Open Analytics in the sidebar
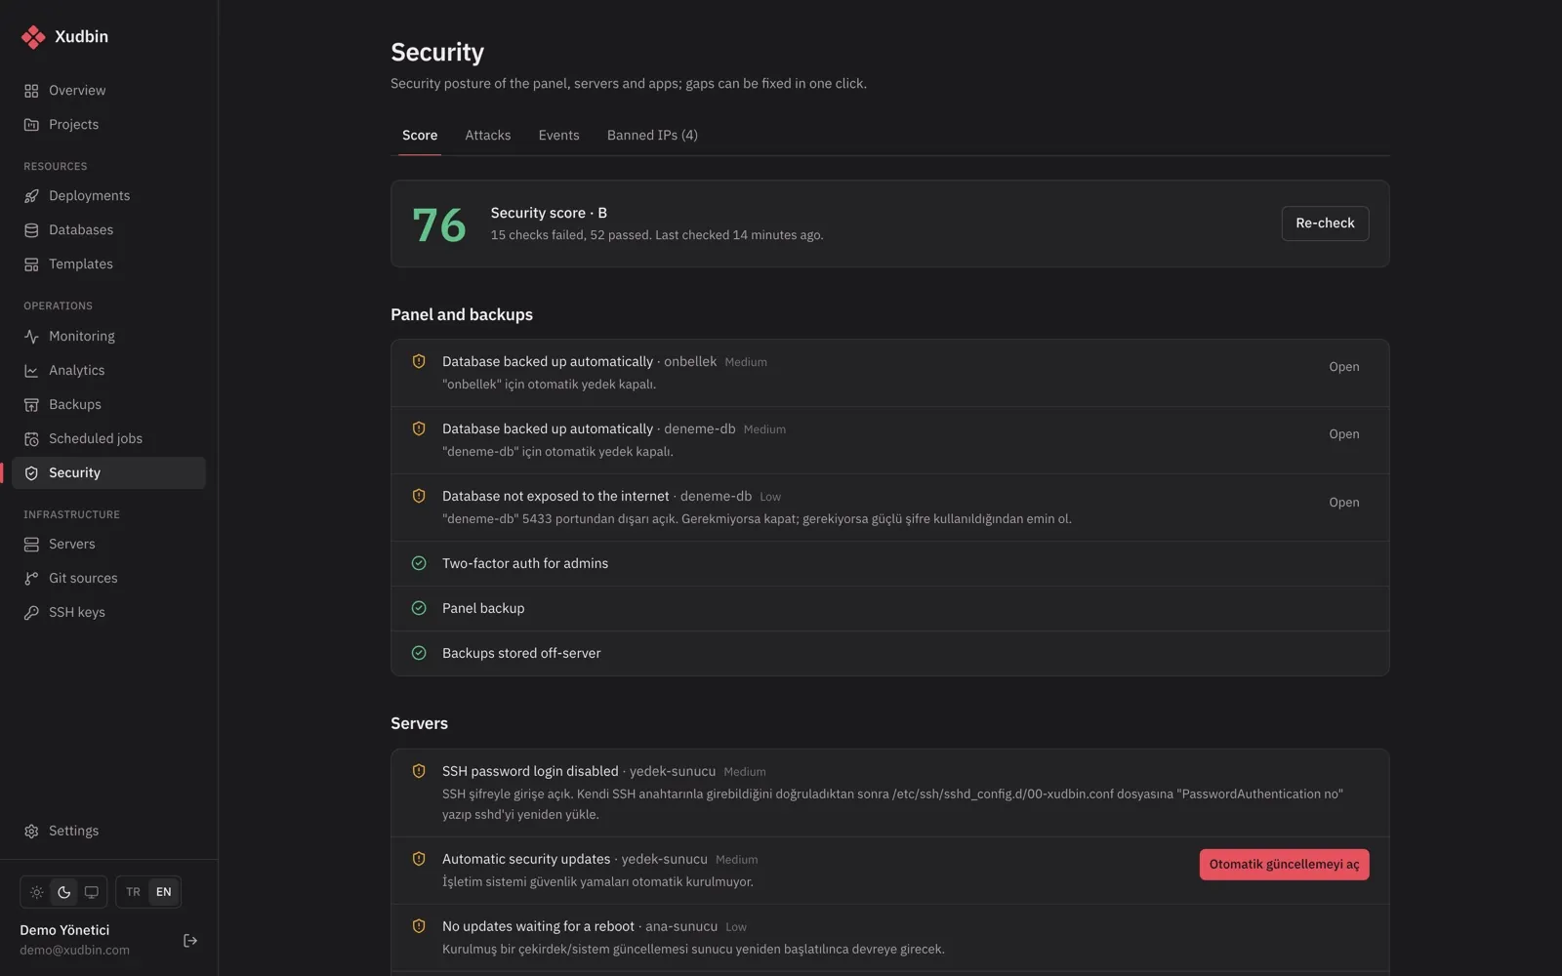 [108, 371]
